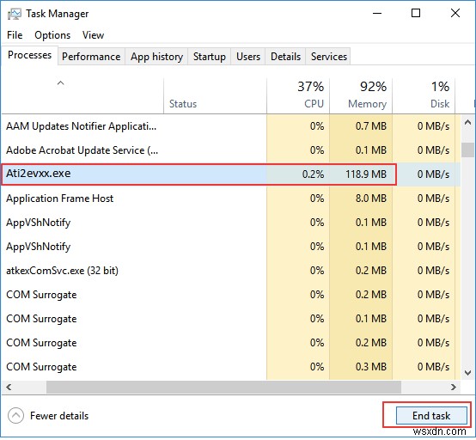The width and height of the screenshot is (476, 440).
Task: Minimize the Task Manager window
Action: click(377, 14)
